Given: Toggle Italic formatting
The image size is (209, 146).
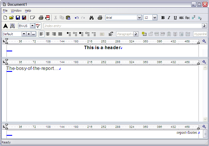Looking at the screenshot, I should tap(169, 18).
